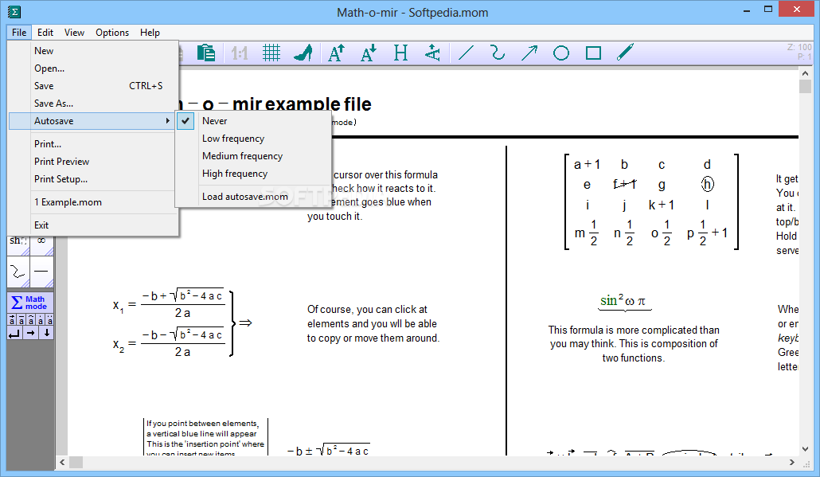Click the high-heel shoe toolbar icon
Image resolution: width=820 pixels, height=477 pixels.
303,53
